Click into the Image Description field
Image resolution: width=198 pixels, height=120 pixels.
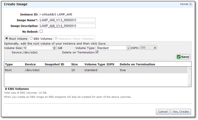click(x=67, y=26)
